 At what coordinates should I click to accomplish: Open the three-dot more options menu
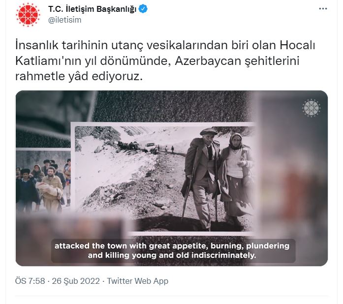tap(323, 9)
